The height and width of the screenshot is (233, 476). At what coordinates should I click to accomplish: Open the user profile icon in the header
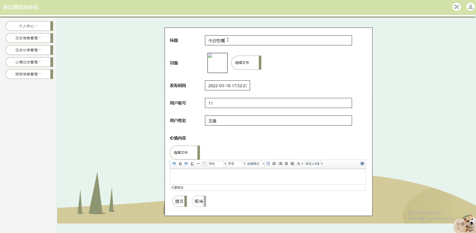(x=470, y=7)
